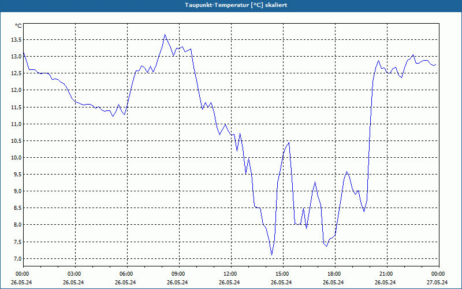Click the 13,0 y-axis label
Screen dimensions: 462x289
click(16, 57)
